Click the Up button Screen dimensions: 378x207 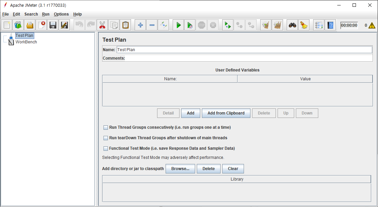[286, 113]
